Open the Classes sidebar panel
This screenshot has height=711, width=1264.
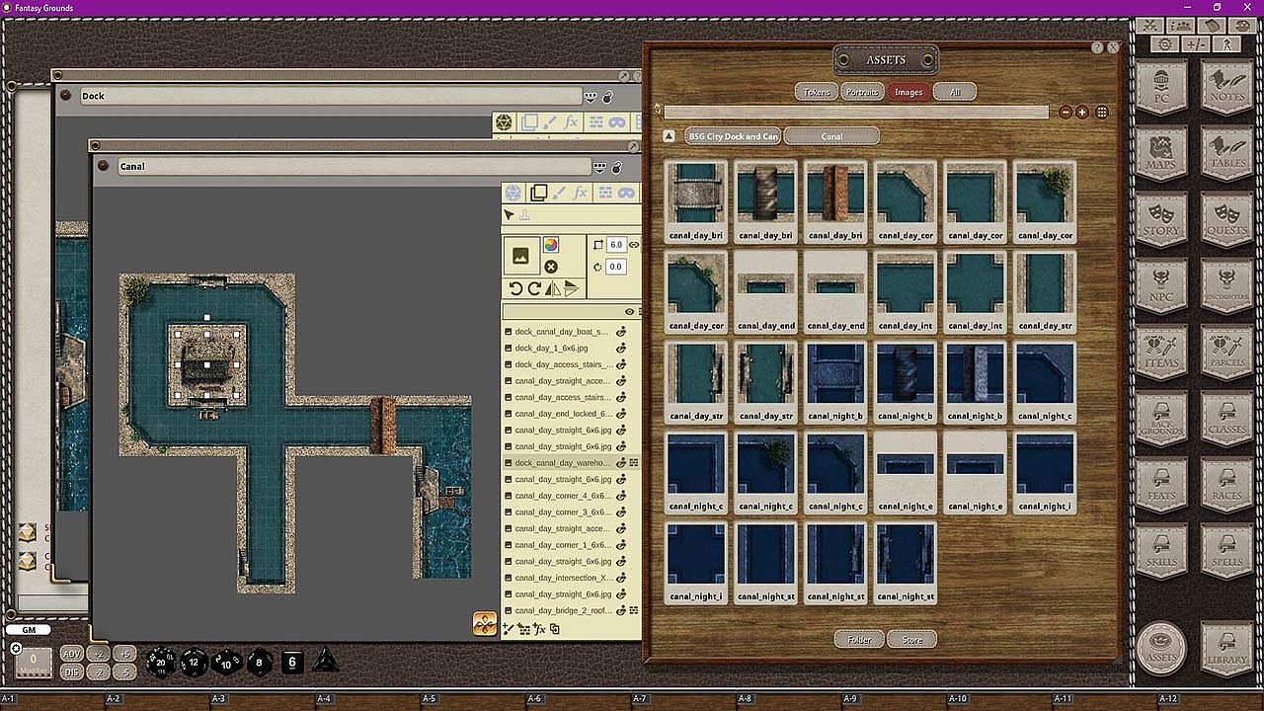point(1225,417)
